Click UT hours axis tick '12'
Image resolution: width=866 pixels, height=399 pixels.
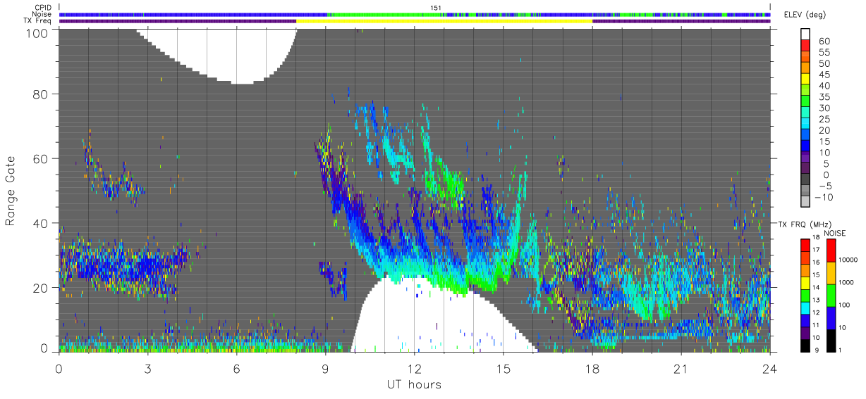pos(414,369)
